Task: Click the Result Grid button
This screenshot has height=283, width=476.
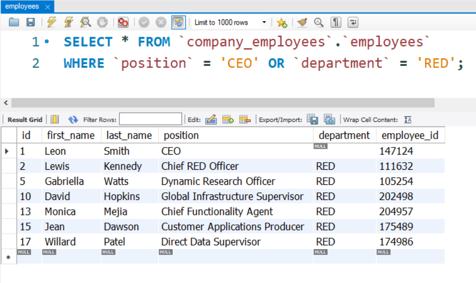Action: (x=25, y=120)
